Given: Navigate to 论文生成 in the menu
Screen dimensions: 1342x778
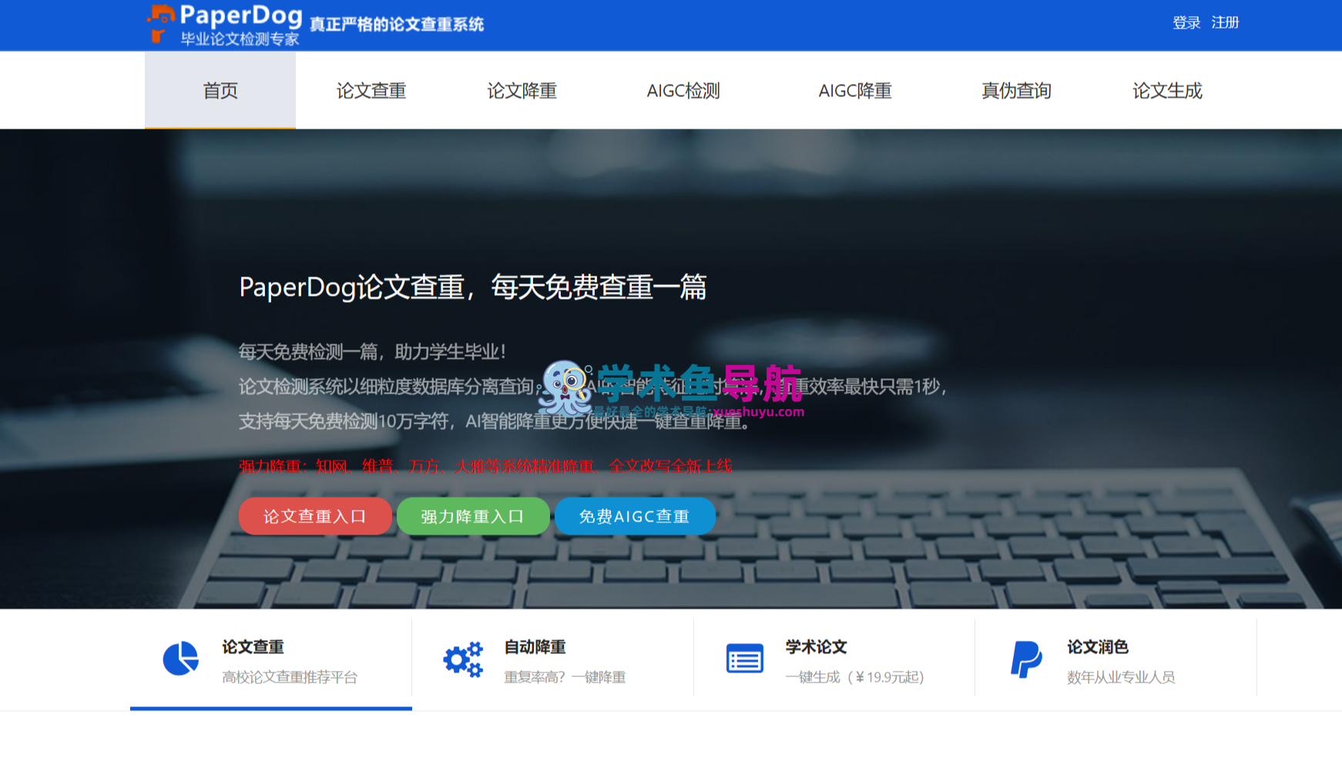Looking at the screenshot, I should [1168, 90].
